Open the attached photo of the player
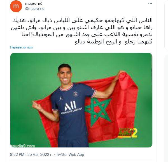168x162 pixels. 81,100
